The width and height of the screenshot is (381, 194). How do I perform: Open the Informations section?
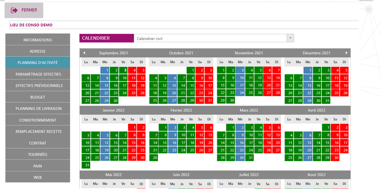pyautogui.click(x=38, y=40)
